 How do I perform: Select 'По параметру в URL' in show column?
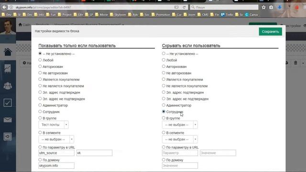tap(40, 147)
